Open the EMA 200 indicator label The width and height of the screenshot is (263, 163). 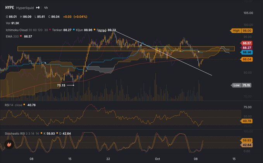tap(12, 36)
